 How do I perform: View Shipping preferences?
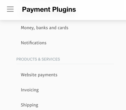tap(29, 105)
